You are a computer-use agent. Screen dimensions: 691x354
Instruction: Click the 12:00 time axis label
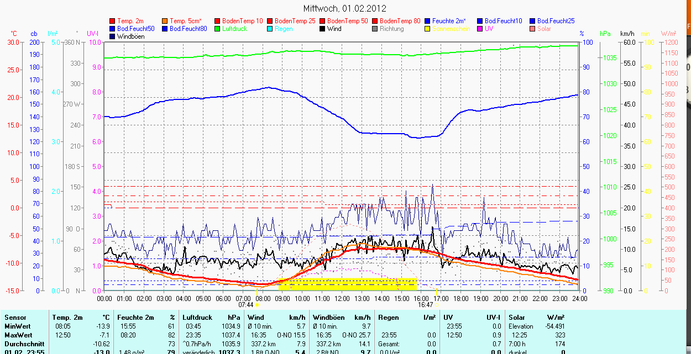click(x=342, y=298)
